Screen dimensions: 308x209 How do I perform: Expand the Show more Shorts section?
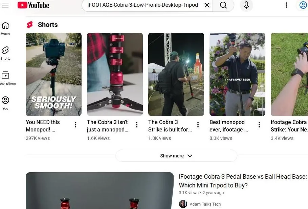click(x=176, y=156)
